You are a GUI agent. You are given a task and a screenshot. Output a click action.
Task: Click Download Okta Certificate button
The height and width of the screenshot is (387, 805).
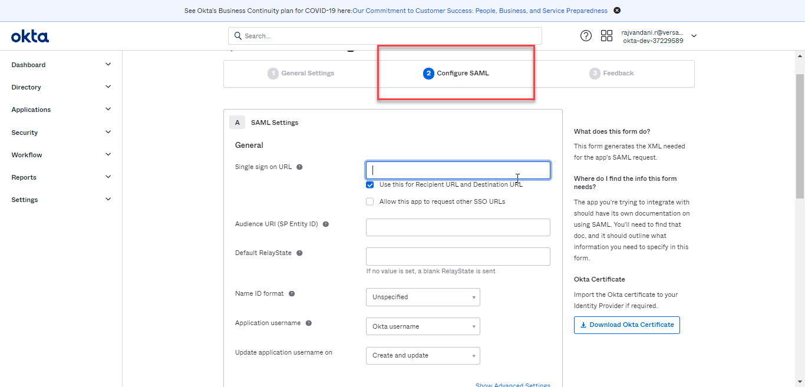(627, 325)
